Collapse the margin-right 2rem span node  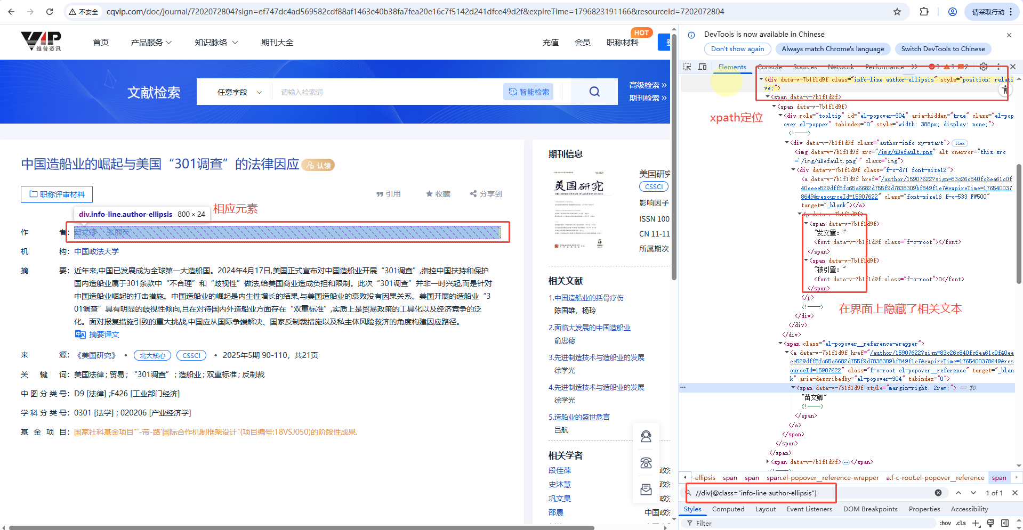(x=793, y=388)
